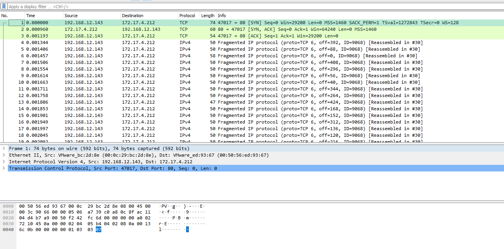Expand the Ethernet II details node
This screenshot has height=249, width=504.
coord(4,155)
